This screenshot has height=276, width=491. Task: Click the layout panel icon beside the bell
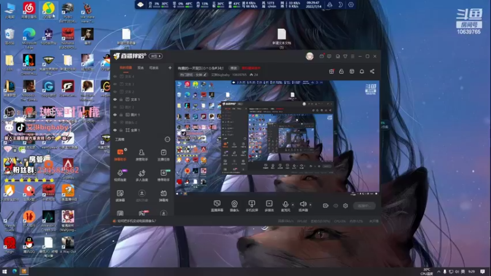[352, 71]
